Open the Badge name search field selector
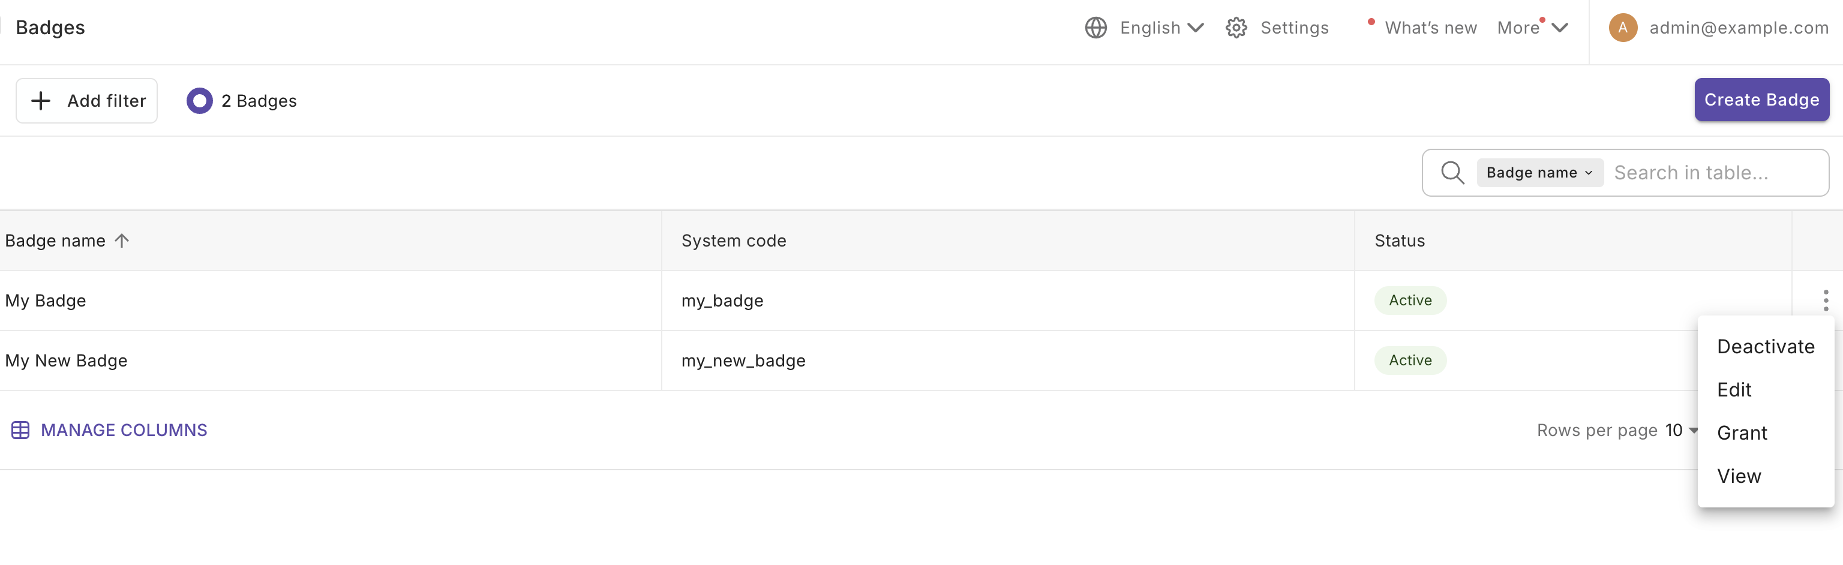The image size is (1843, 565). [1539, 172]
